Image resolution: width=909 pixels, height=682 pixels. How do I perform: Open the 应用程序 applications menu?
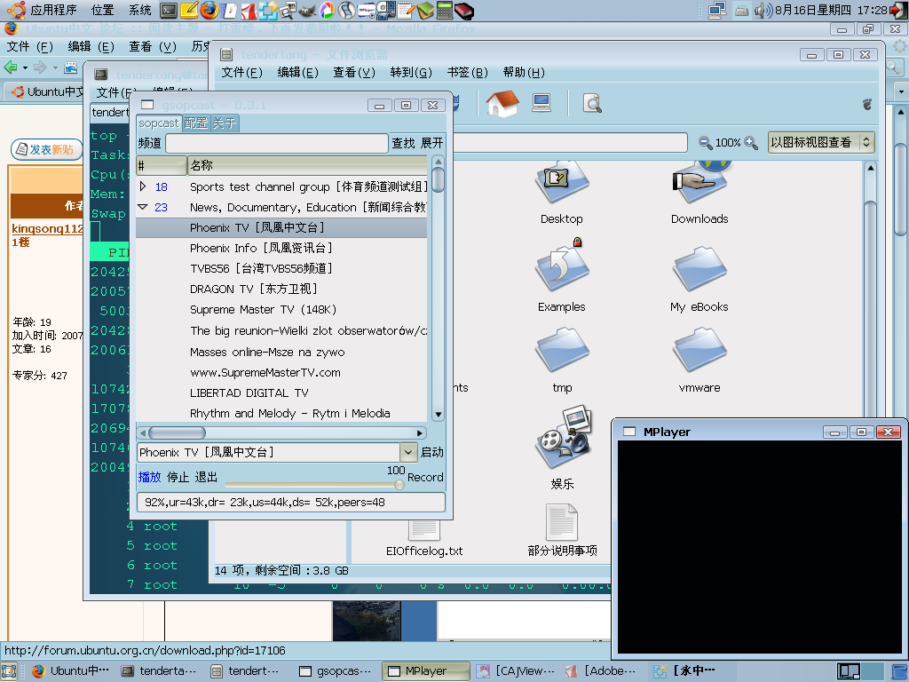(53, 10)
